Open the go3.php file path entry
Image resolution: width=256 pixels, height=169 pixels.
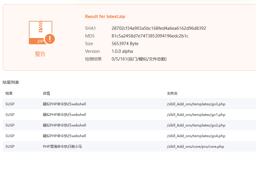pos(196,104)
